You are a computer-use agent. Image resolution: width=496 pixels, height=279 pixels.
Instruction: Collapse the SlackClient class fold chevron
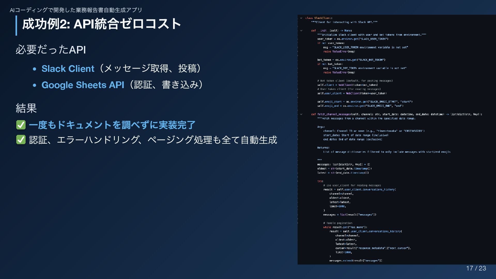(x=301, y=18)
